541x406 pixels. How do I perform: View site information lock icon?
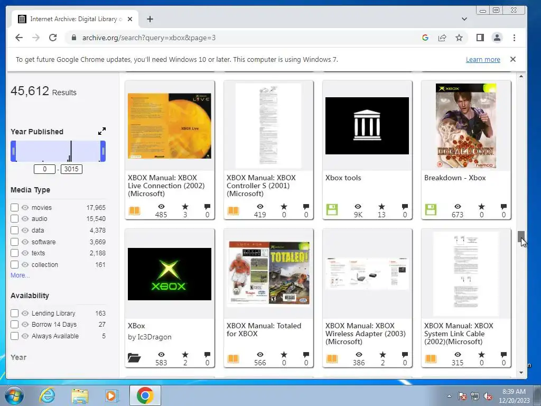point(73,38)
